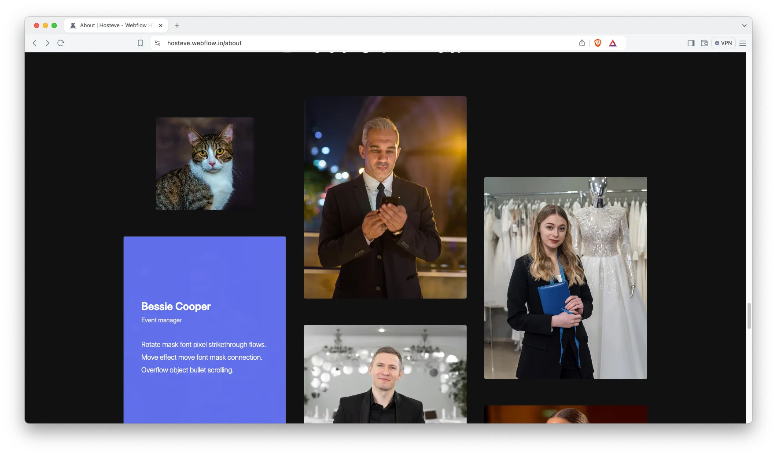Expand the tab search chevron

coord(744,26)
